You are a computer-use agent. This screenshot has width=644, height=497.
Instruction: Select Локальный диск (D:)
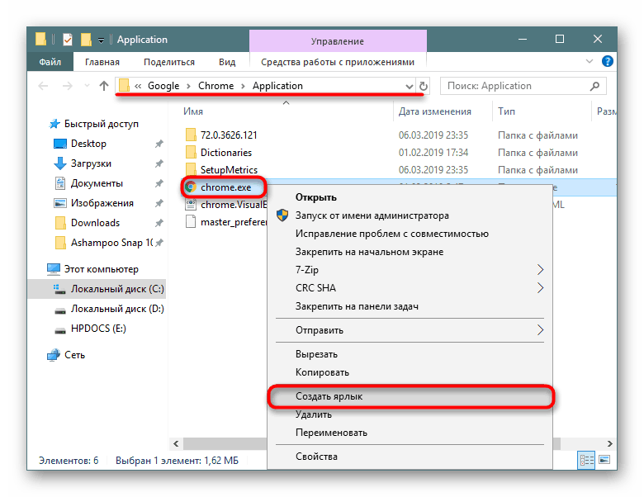pos(117,309)
